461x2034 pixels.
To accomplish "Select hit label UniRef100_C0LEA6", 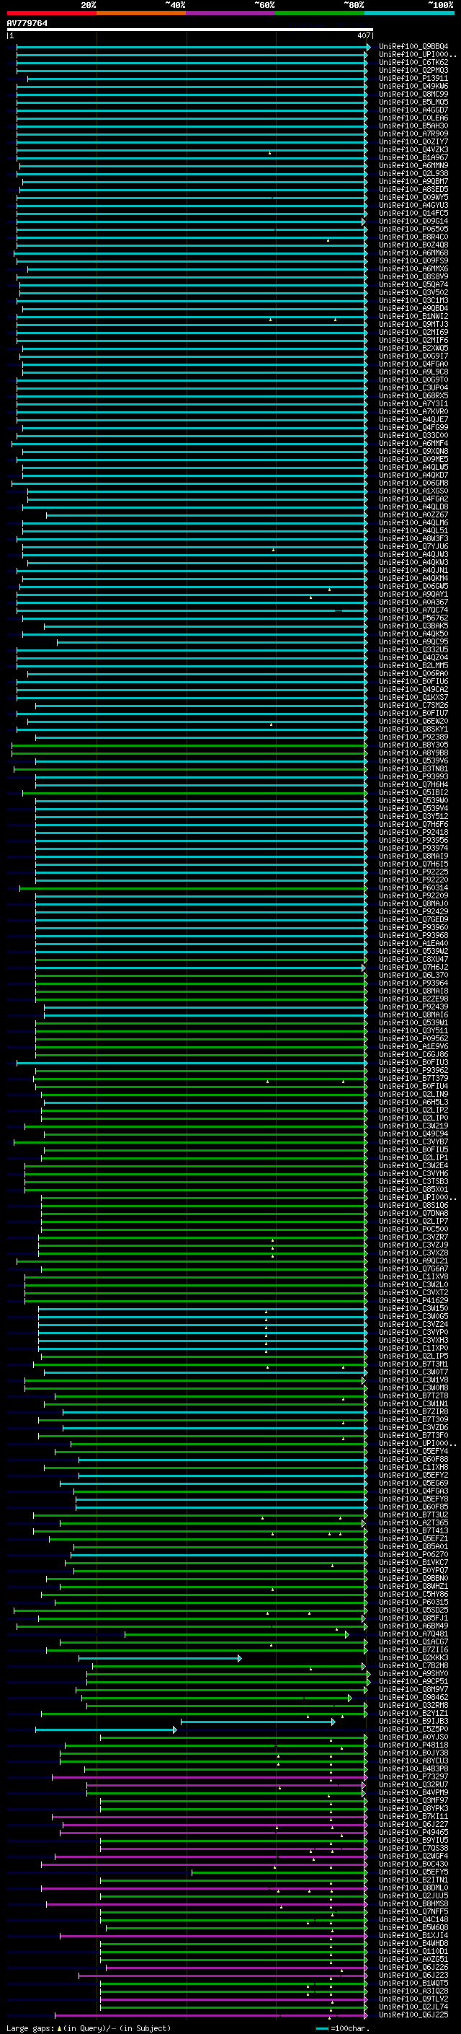I will click(x=413, y=118).
